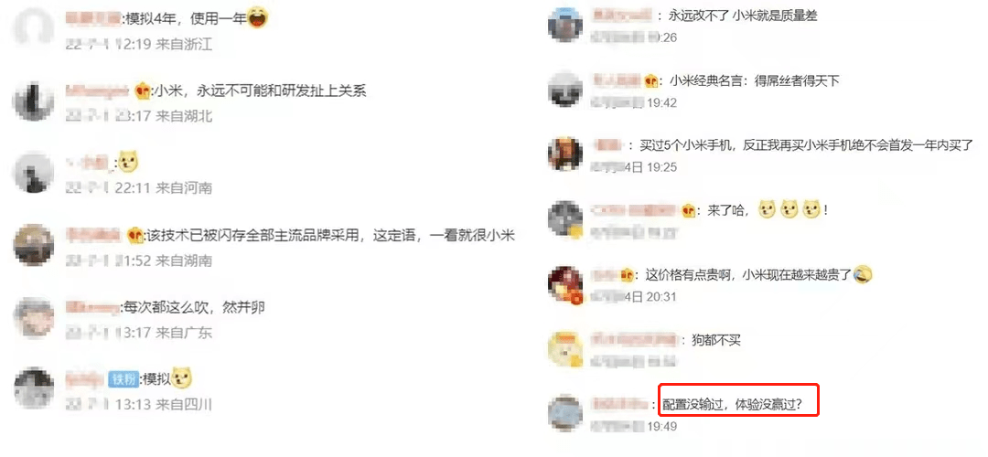Click the member badge before "小米经典名言"

pyautogui.click(x=651, y=81)
